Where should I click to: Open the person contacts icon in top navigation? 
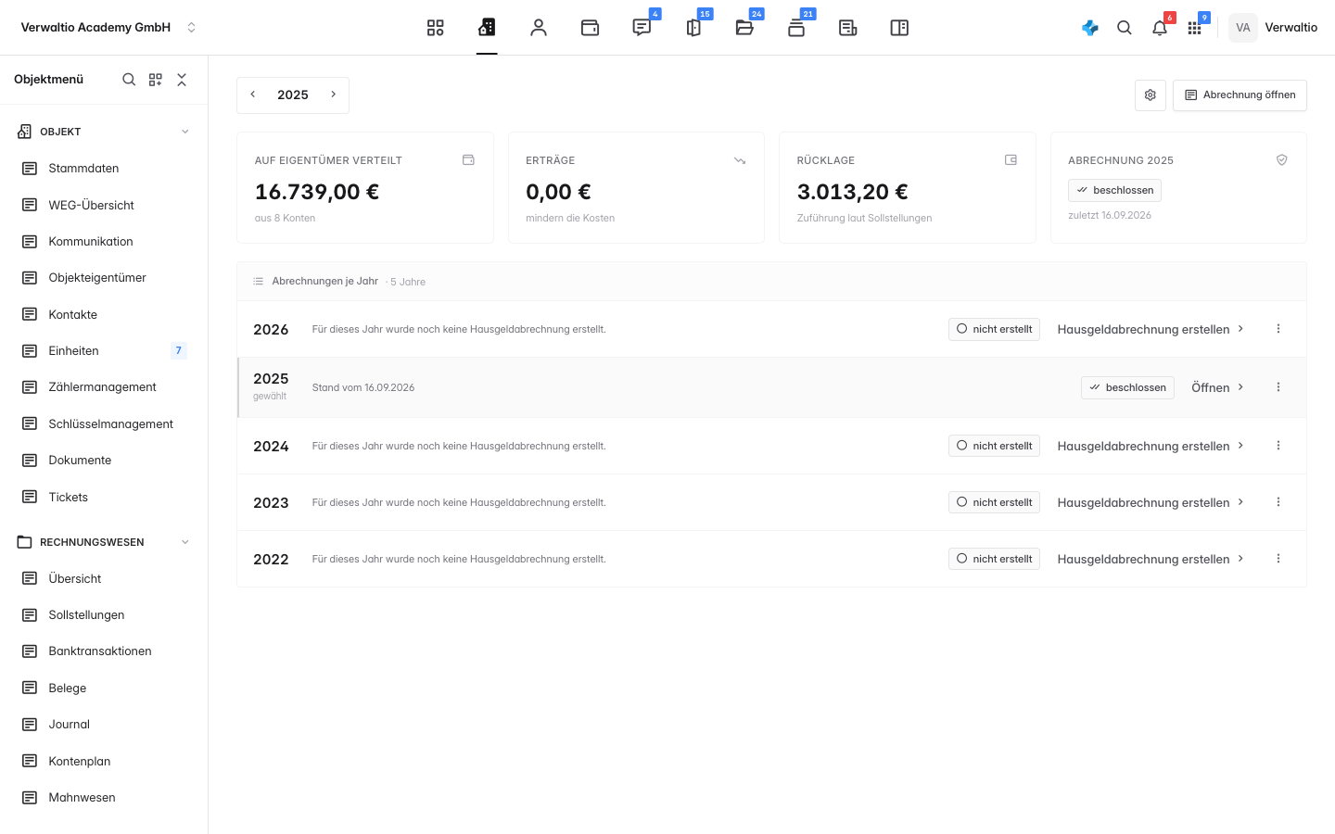539,28
